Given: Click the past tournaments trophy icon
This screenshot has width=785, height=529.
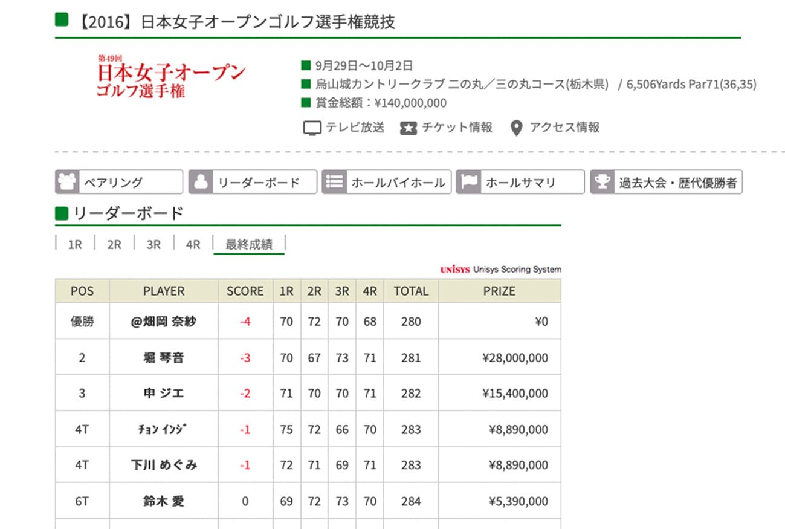Looking at the screenshot, I should [602, 182].
